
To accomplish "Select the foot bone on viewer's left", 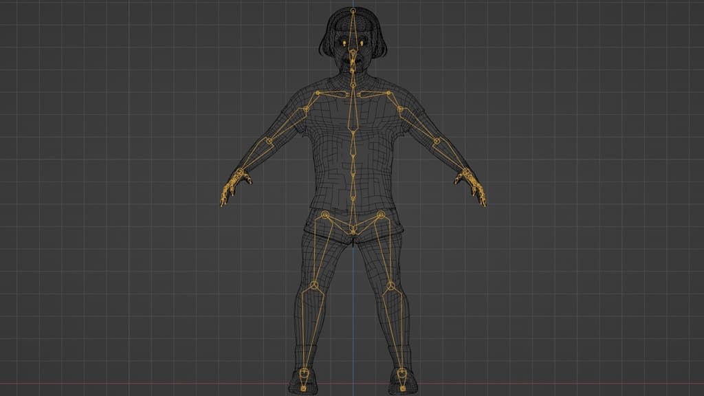I will (304, 379).
